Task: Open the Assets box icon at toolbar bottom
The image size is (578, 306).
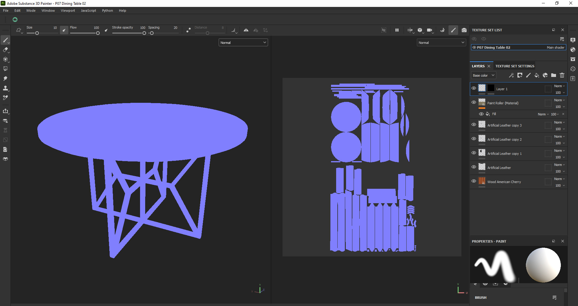Action: 5,159
